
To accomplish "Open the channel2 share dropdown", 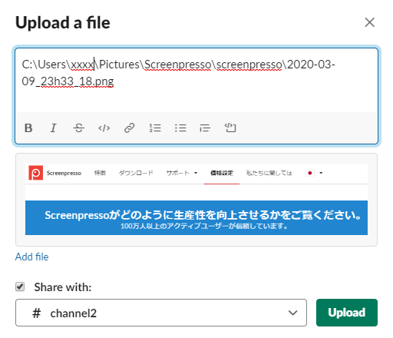I will [161, 313].
